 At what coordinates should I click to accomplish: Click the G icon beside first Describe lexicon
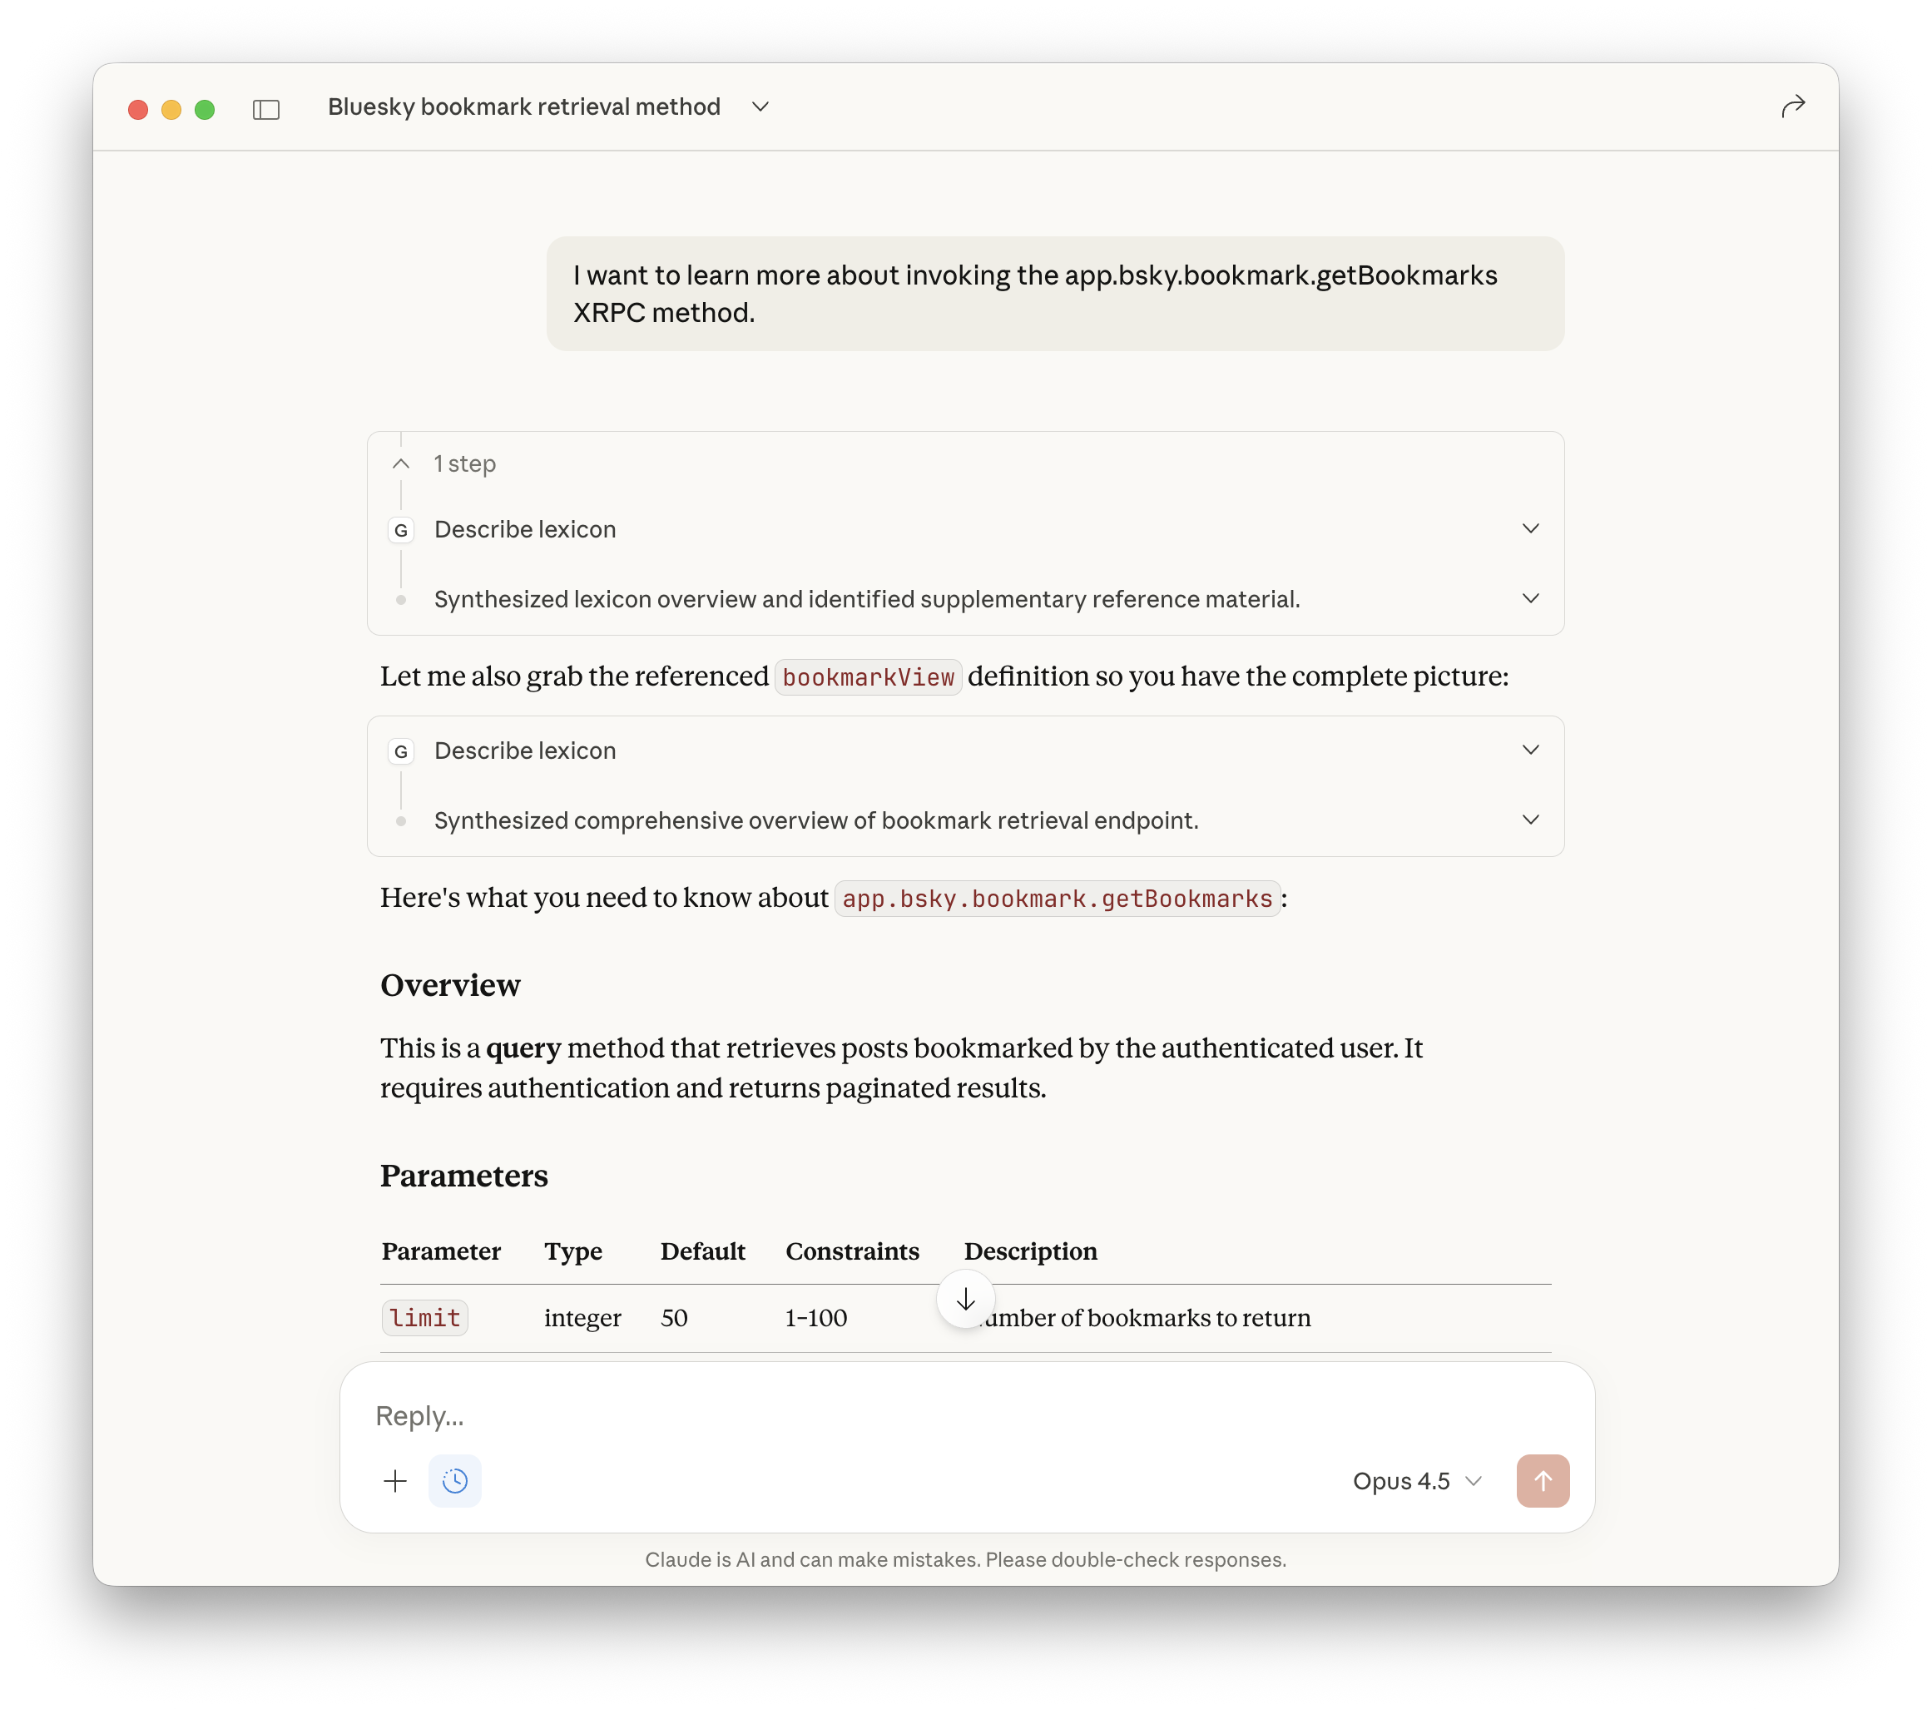401,530
